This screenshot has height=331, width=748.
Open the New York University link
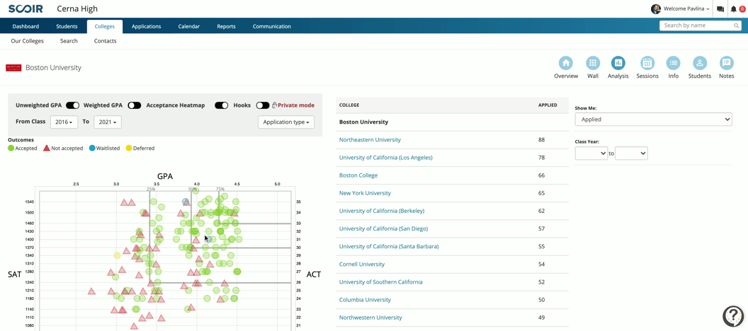[x=365, y=193]
